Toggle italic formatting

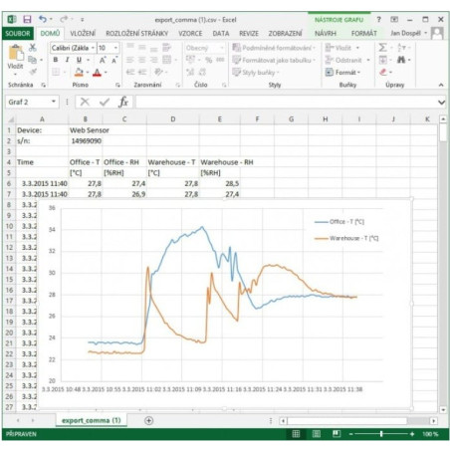[x=67, y=60]
